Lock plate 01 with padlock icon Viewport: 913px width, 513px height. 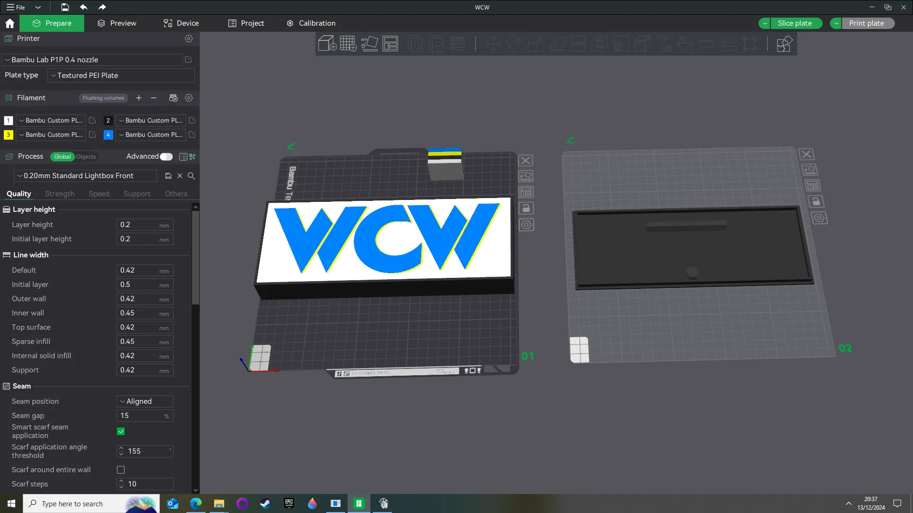coord(526,208)
